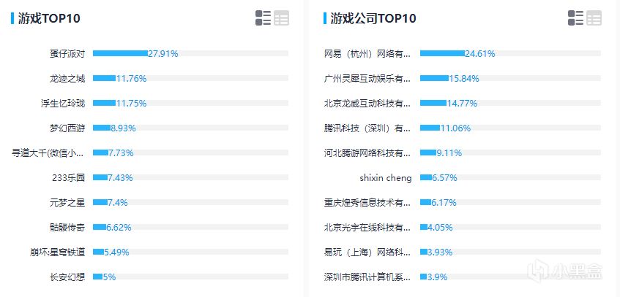The width and height of the screenshot is (620, 297).
Task: Click the 游戏公司TOP10 panel title
Action: click(x=373, y=18)
